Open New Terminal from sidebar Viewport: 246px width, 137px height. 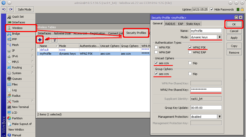point(20,107)
